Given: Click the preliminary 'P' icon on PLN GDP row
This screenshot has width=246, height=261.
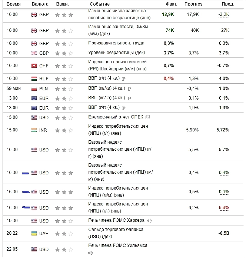Looking at the screenshot, I should click(x=129, y=88).
